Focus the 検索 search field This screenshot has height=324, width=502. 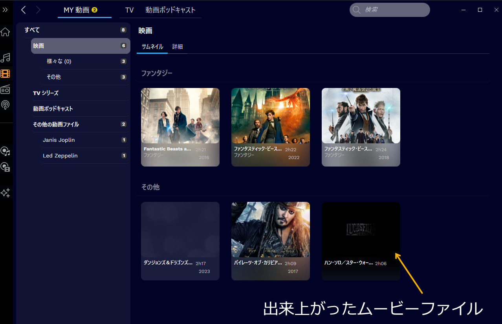[x=390, y=10]
